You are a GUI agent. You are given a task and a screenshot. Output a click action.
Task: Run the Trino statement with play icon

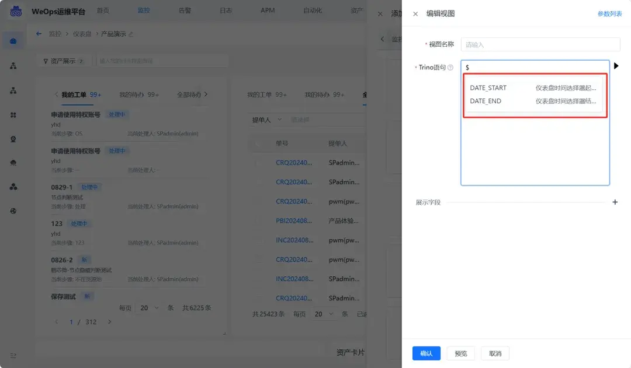[616, 65]
